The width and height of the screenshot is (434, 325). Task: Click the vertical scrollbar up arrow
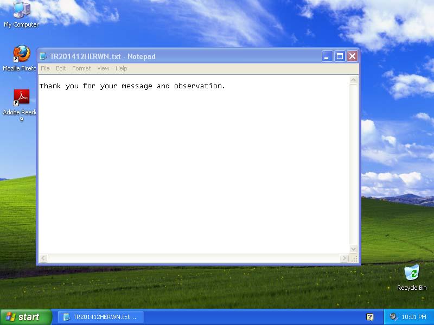[x=354, y=80]
